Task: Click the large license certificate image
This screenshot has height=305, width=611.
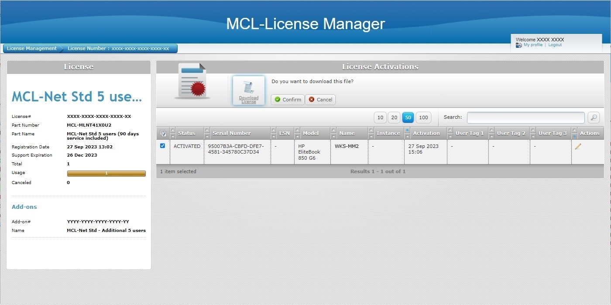Action: tap(192, 81)
